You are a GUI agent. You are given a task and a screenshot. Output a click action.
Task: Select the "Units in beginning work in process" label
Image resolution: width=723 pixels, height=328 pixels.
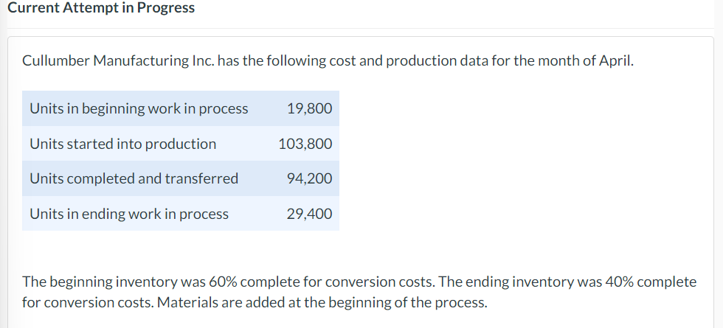pyautogui.click(x=139, y=108)
